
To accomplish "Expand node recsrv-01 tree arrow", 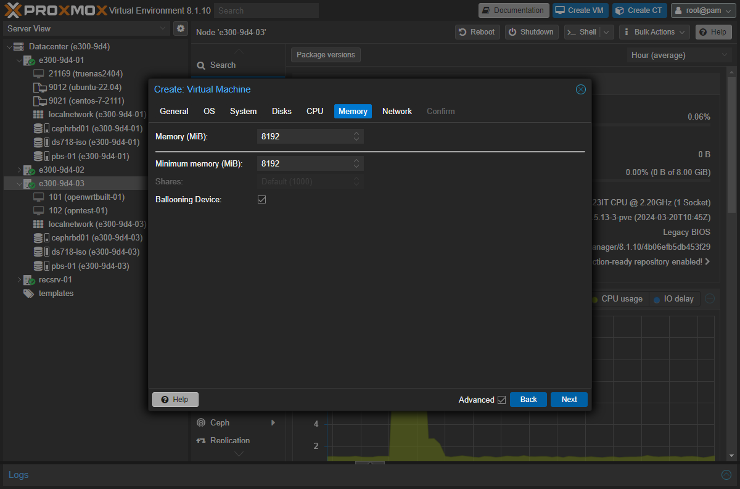I will (x=19, y=279).
